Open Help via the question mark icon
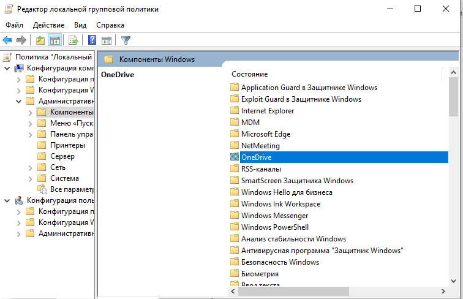Image resolution: width=463 pixels, height=299 pixels. [x=92, y=40]
